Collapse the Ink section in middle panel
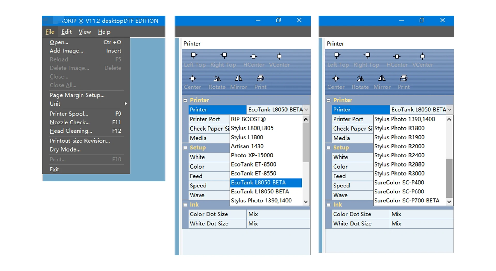Image resolution: width=496 pixels, height=271 pixels. (x=185, y=205)
